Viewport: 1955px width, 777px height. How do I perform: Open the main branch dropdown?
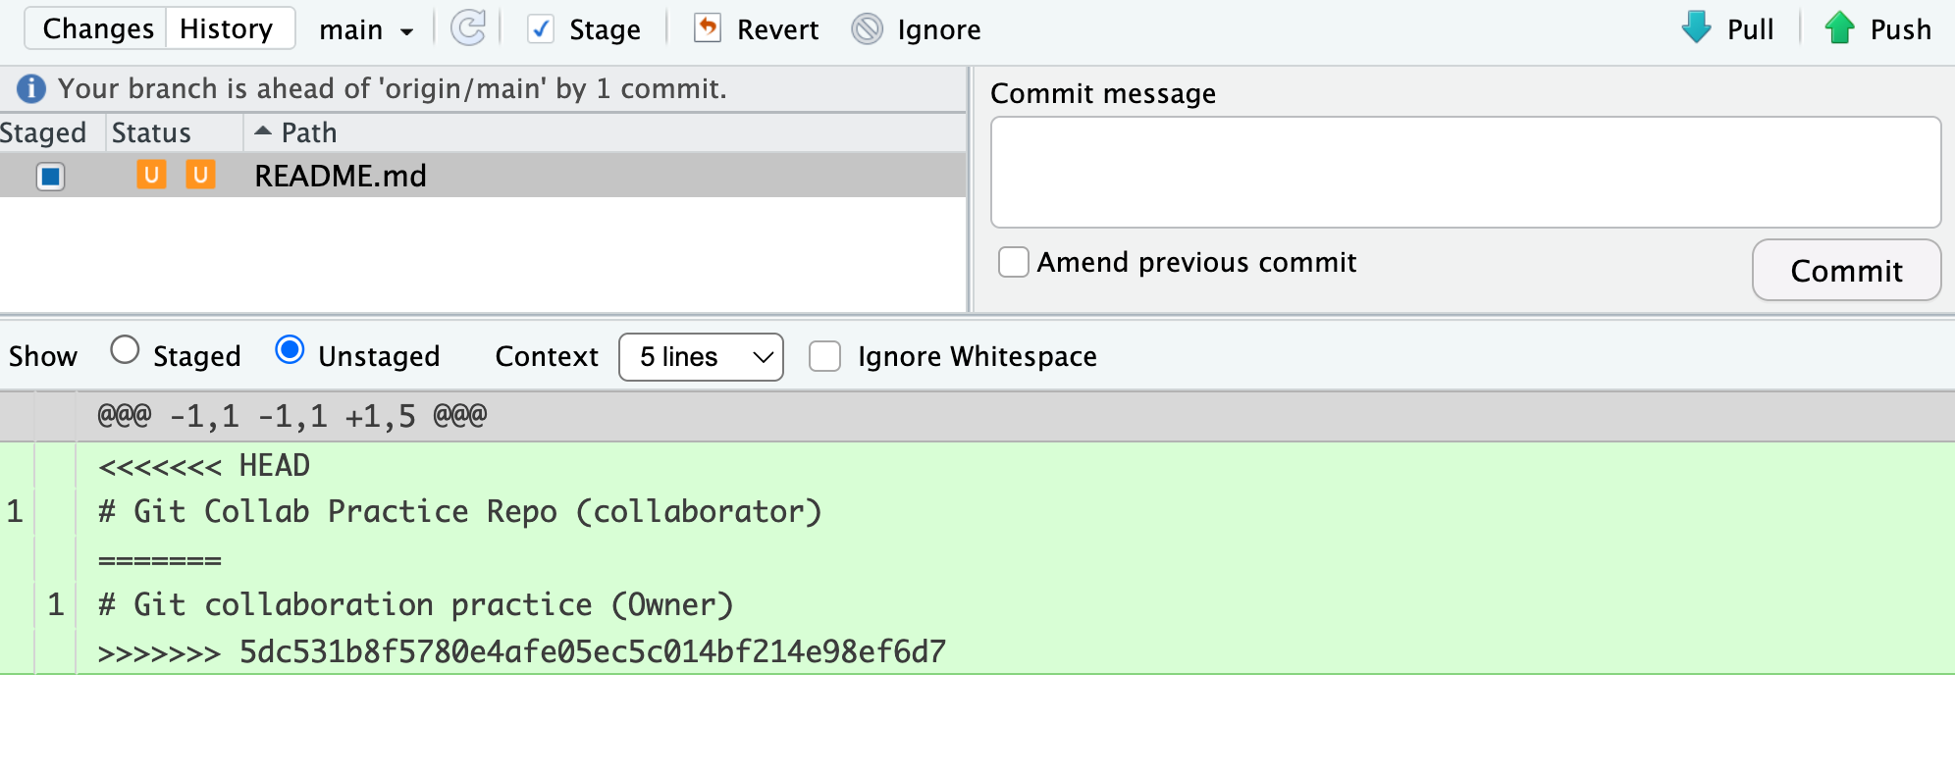tap(365, 30)
